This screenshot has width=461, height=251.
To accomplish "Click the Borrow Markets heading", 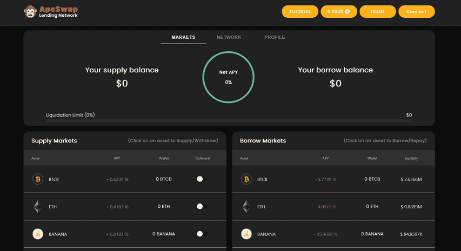I will [263, 141].
